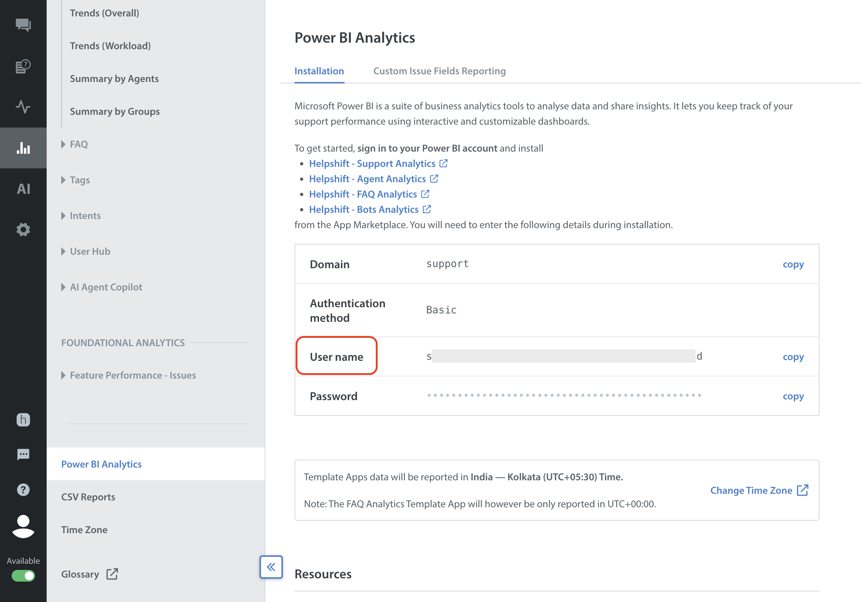Open Settings gear icon
This screenshot has height=602, width=861.
coord(23,230)
